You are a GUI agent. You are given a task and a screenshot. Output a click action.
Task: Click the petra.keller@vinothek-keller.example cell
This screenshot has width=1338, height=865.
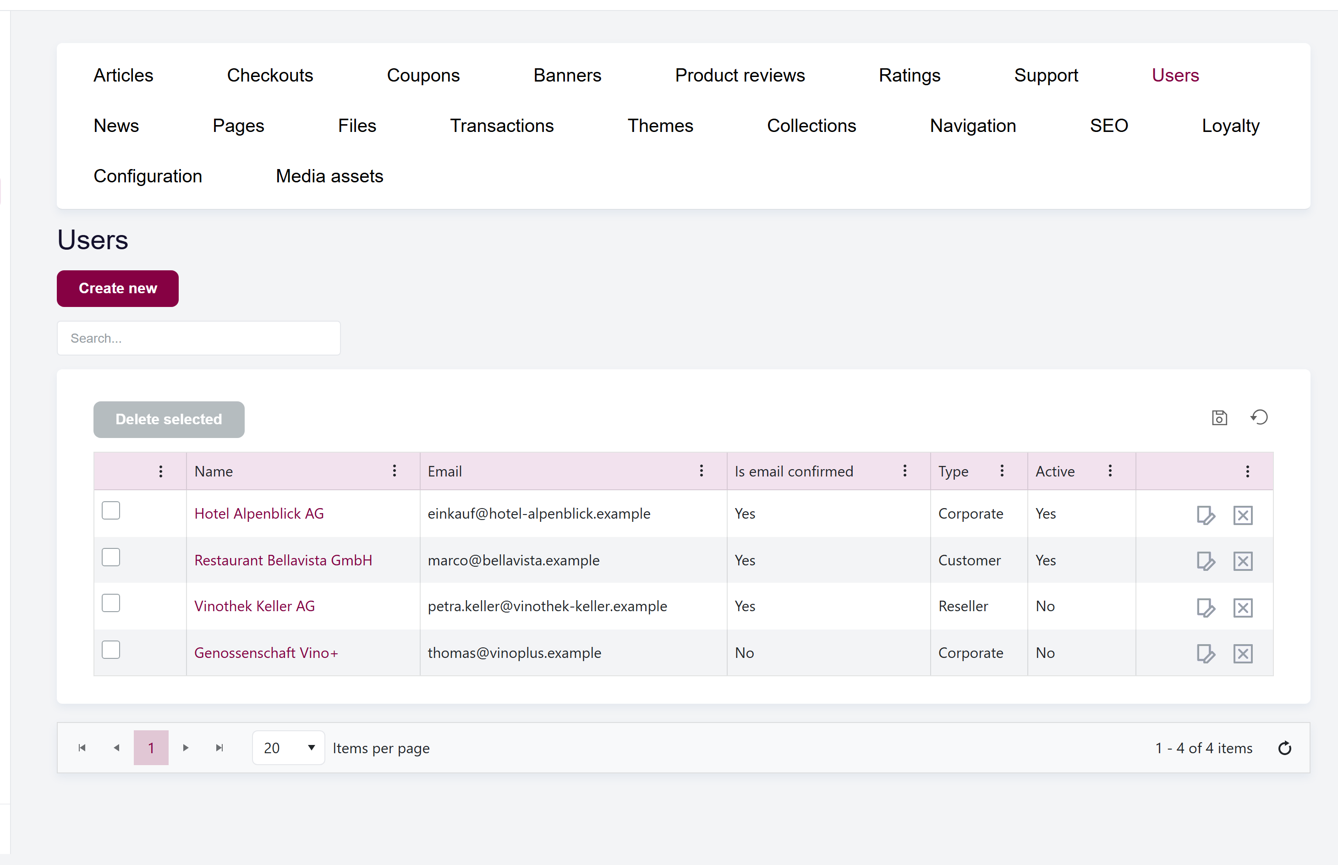573,606
